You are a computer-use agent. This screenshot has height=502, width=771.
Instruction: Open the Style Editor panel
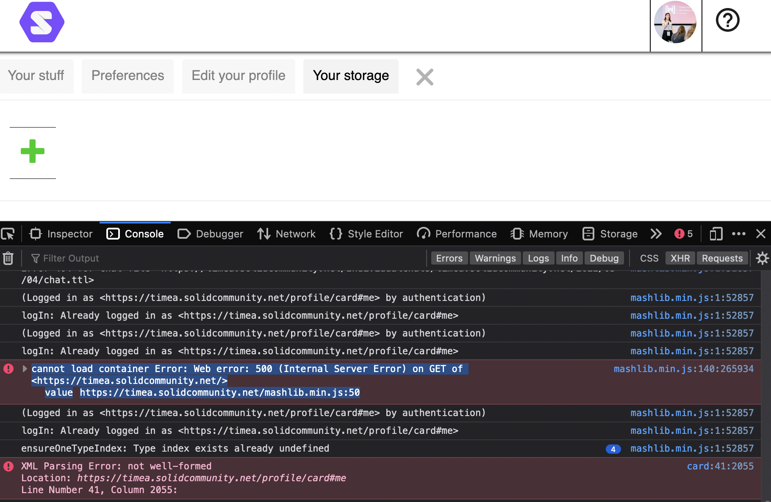point(366,234)
